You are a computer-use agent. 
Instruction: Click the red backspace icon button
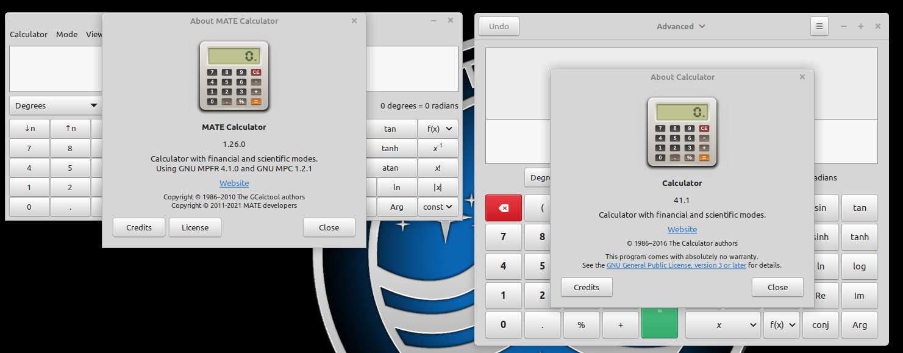tap(503, 208)
